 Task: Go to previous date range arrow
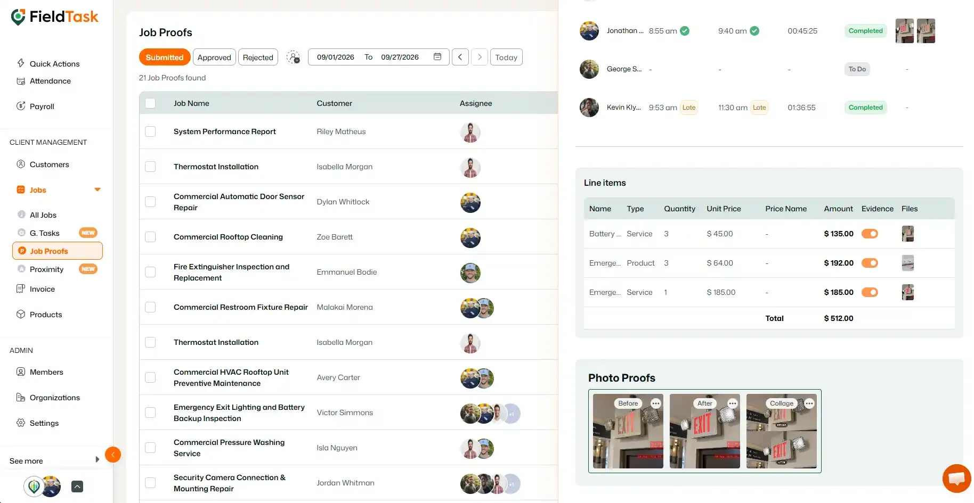pos(460,57)
